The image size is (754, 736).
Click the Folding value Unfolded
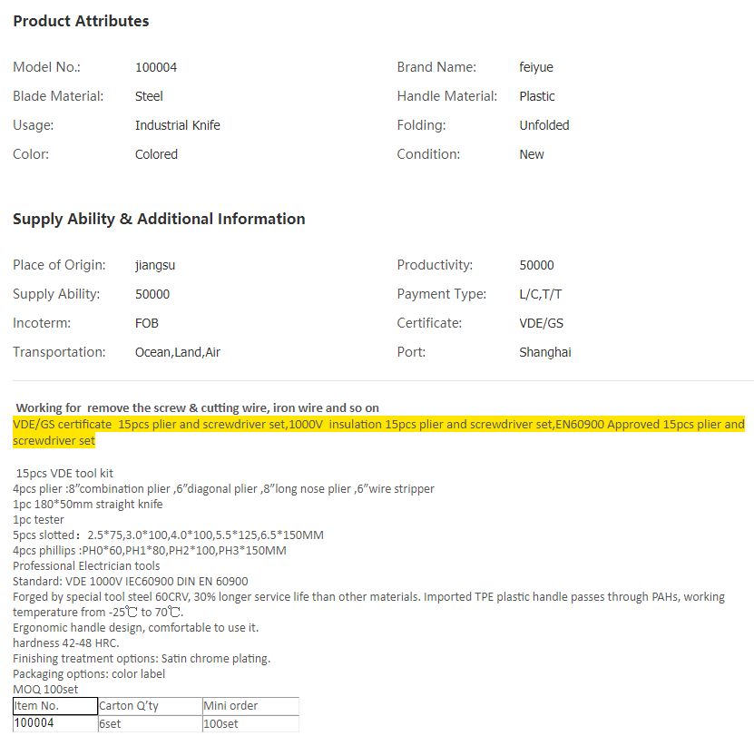(544, 125)
